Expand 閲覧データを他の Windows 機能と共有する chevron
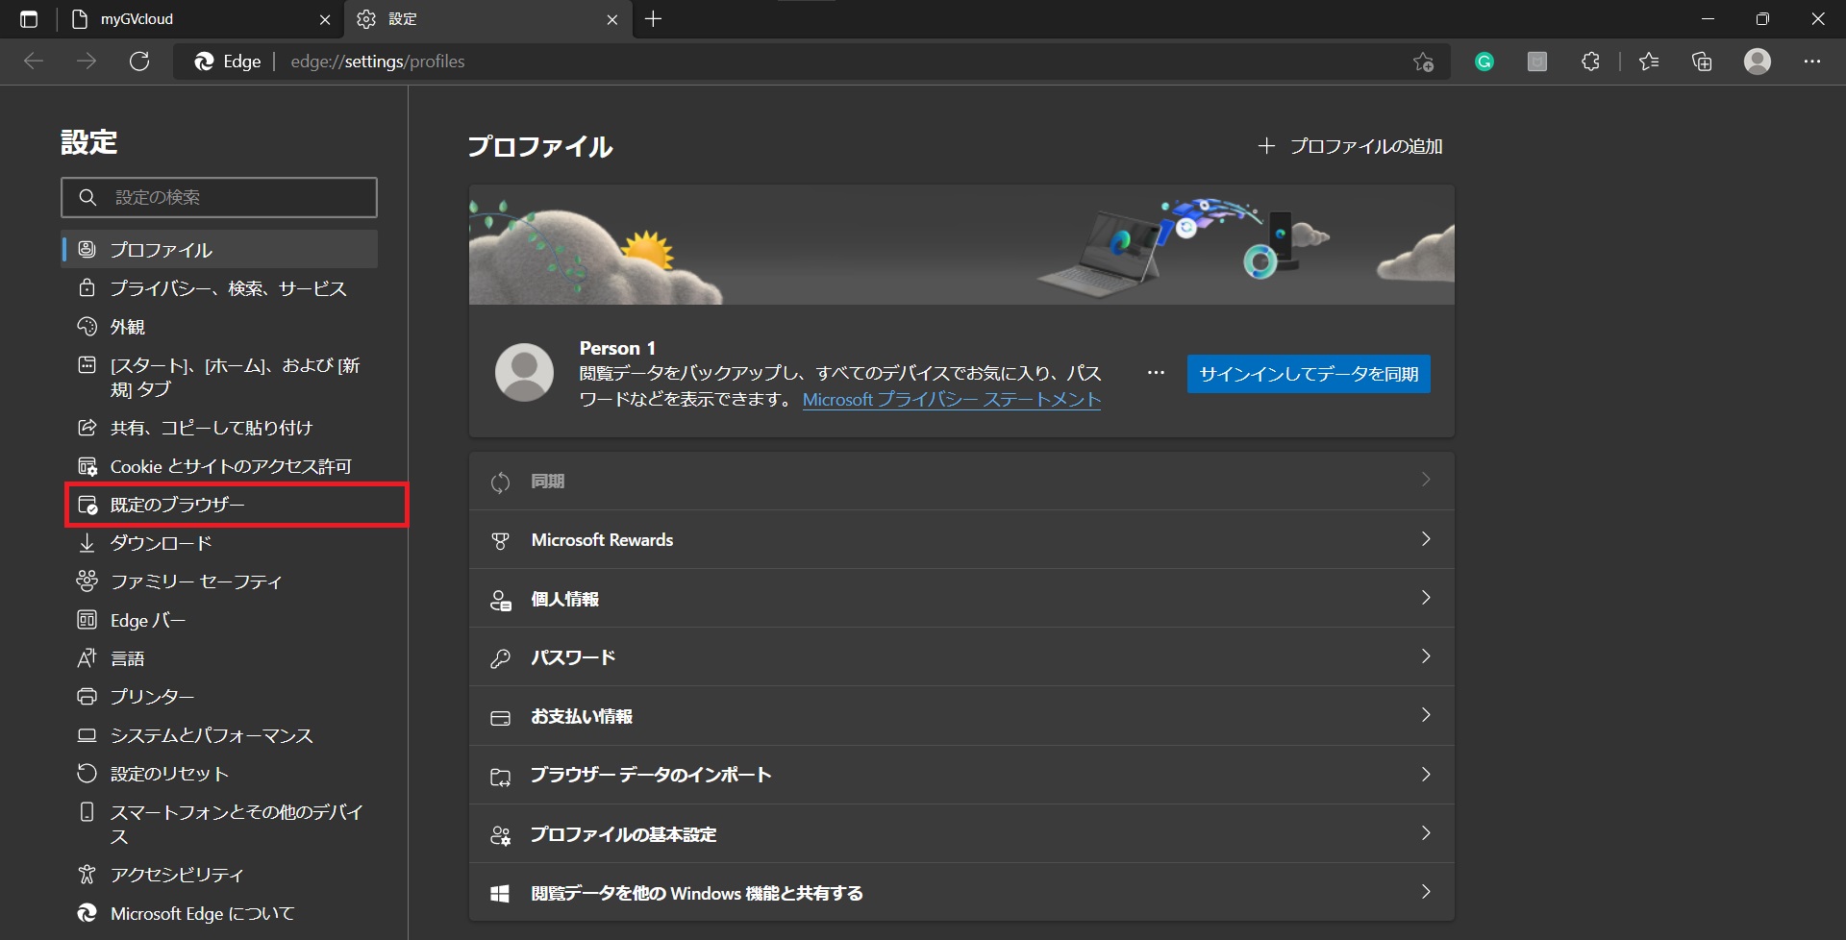Image resolution: width=1846 pixels, height=940 pixels. (1426, 892)
